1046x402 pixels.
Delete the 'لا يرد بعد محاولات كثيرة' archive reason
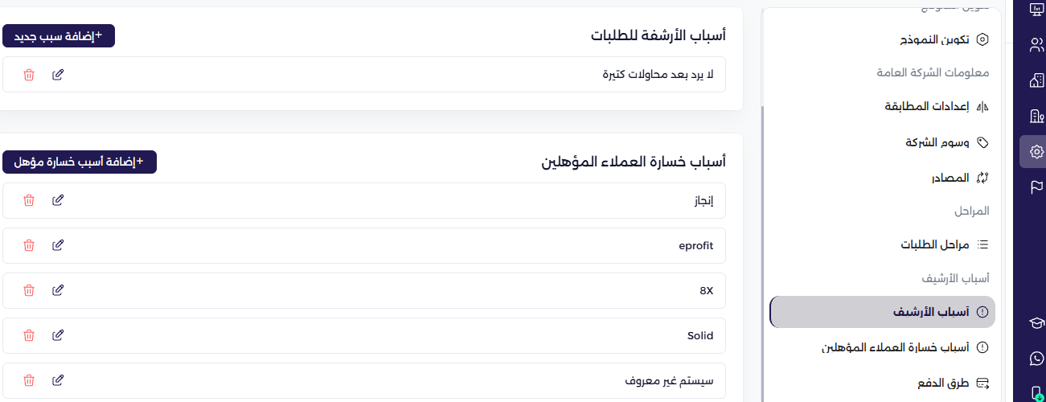tap(29, 75)
